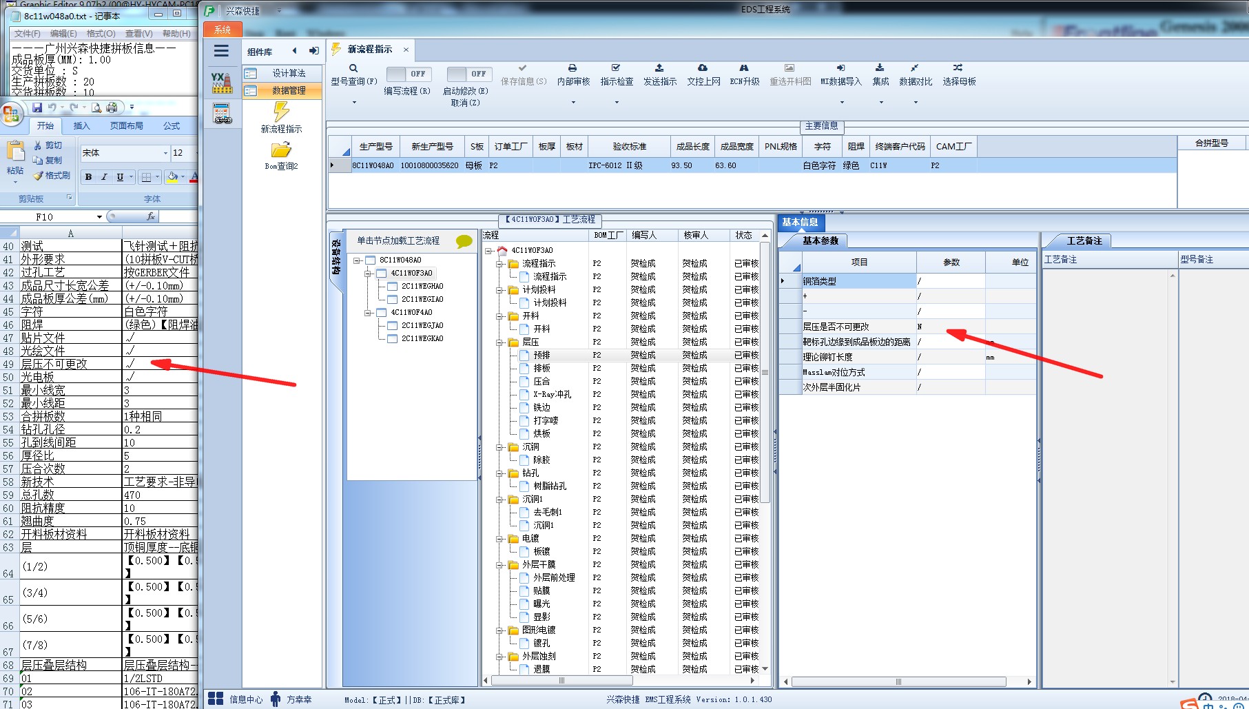
Task: Click 剪切 cut button in Excel
Action: tap(48, 145)
